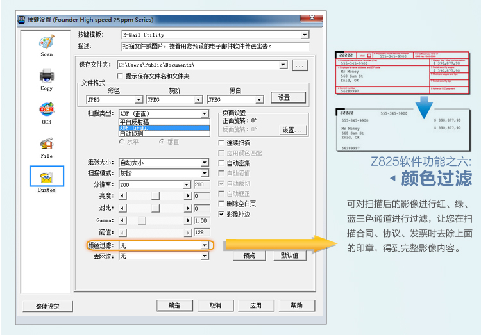Select the OCR icon in sidebar

[47, 111]
